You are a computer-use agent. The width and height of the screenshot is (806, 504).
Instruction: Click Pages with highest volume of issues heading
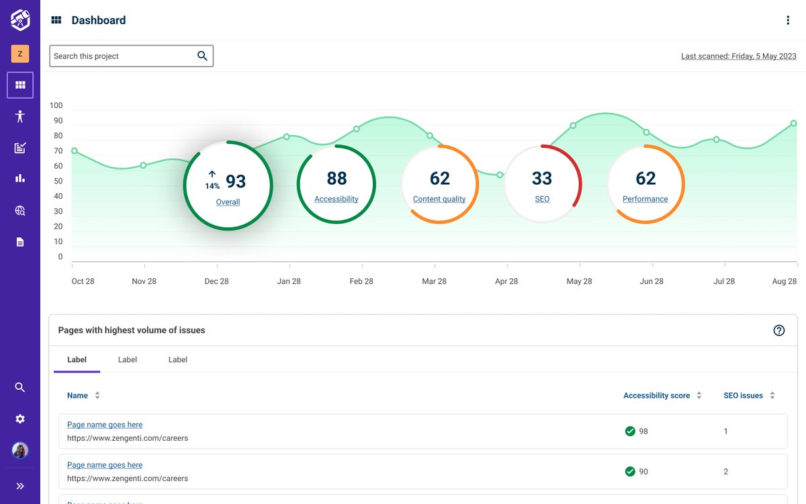click(x=132, y=330)
